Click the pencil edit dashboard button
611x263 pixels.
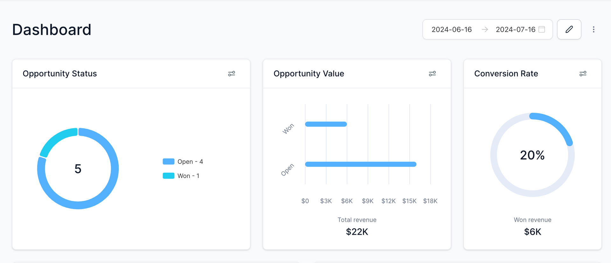[x=569, y=30]
